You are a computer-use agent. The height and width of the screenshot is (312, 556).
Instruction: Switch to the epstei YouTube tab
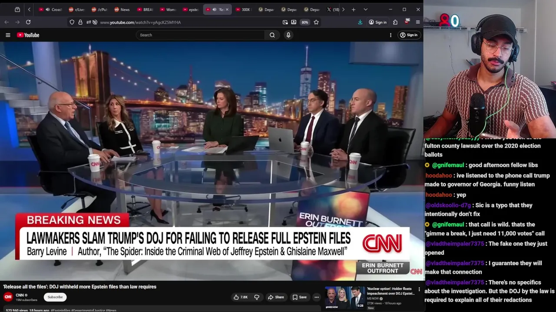tap(191, 10)
